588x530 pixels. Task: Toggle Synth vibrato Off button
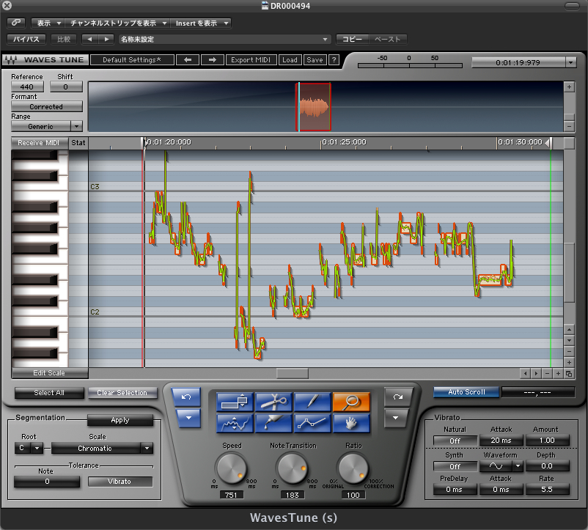(455, 467)
